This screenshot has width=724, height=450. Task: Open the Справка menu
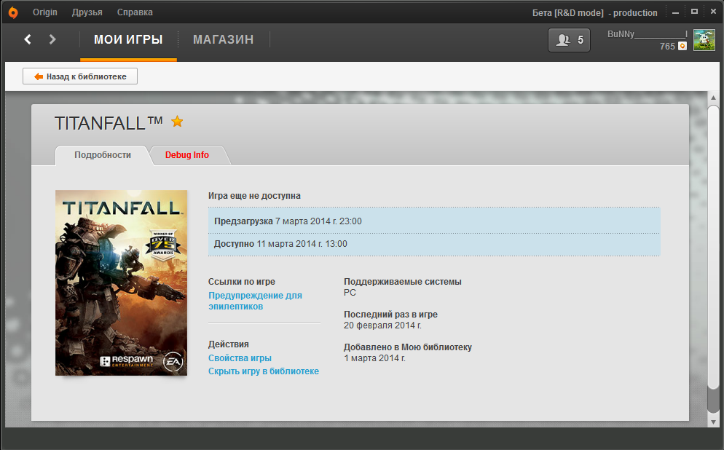[x=135, y=12]
